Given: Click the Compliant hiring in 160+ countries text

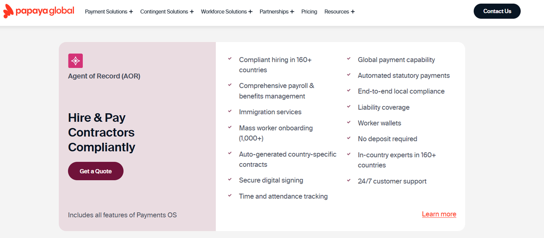Looking at the screenshot, I should [x=275, y=65].
